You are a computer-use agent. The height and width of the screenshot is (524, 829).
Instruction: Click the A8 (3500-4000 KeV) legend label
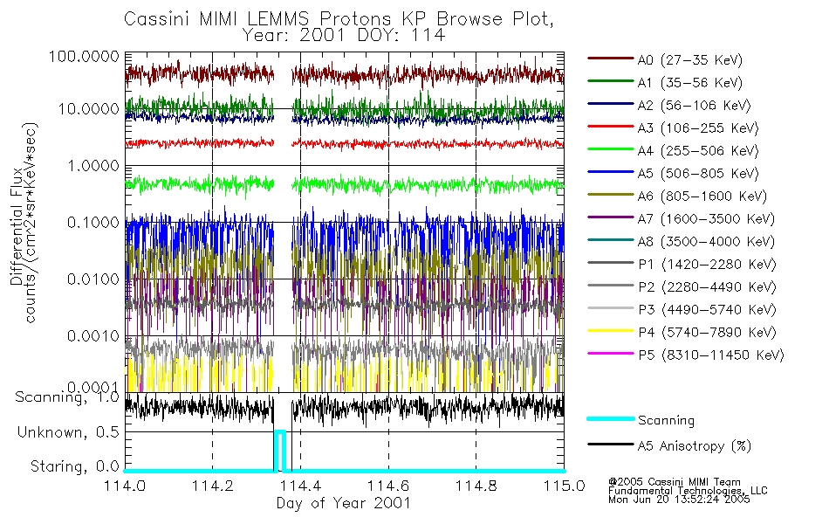click(x=706, y=242)
